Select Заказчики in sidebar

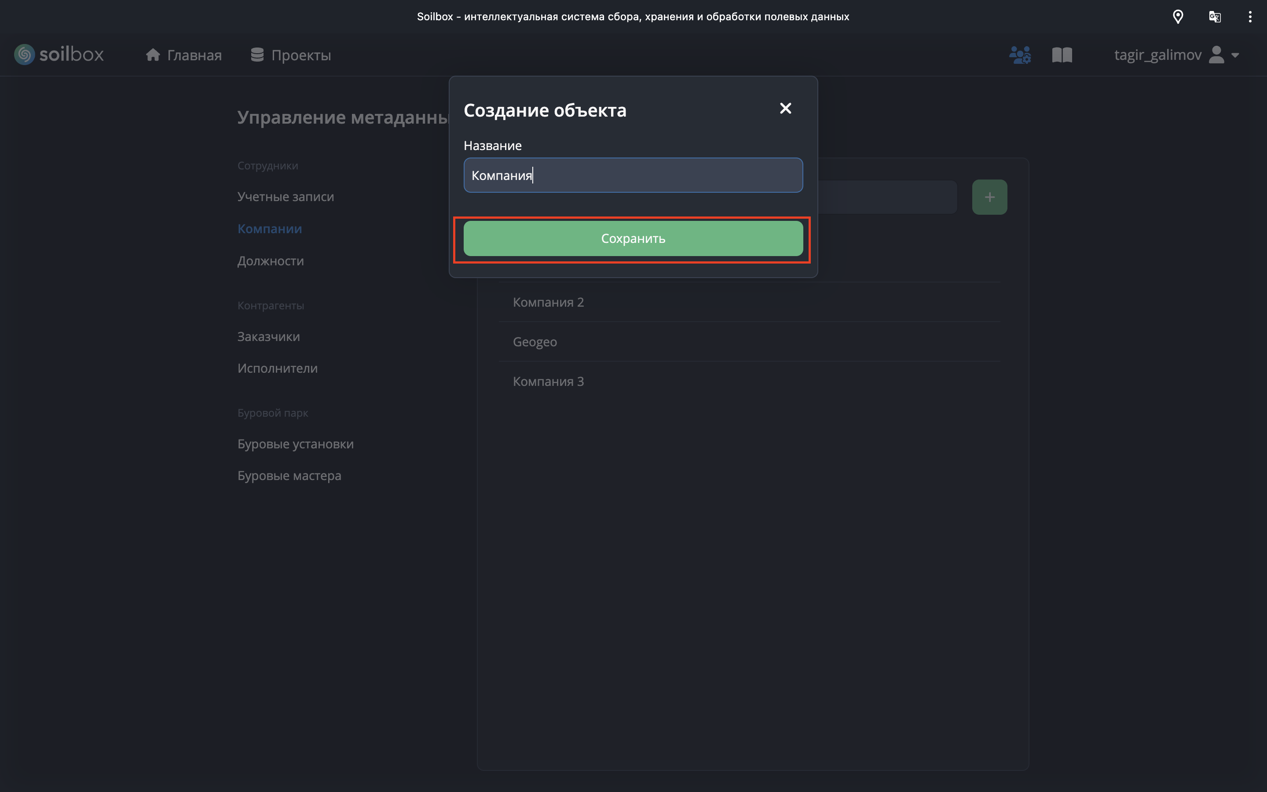(x=269, y=336)
